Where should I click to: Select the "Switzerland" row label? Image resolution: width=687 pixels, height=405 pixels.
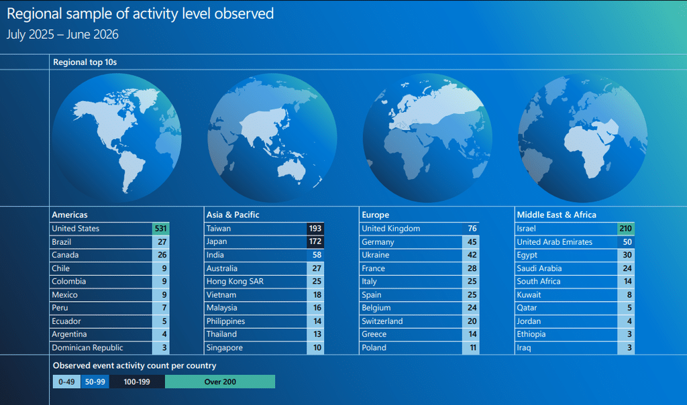382,321
